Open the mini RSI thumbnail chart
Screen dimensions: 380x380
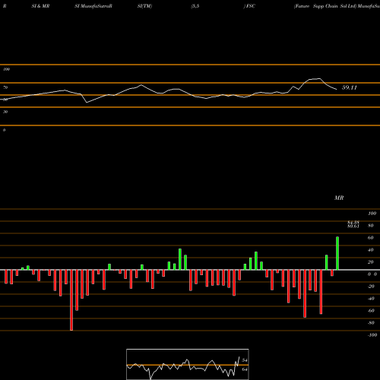pyautogui.click(x=188, y=364)
